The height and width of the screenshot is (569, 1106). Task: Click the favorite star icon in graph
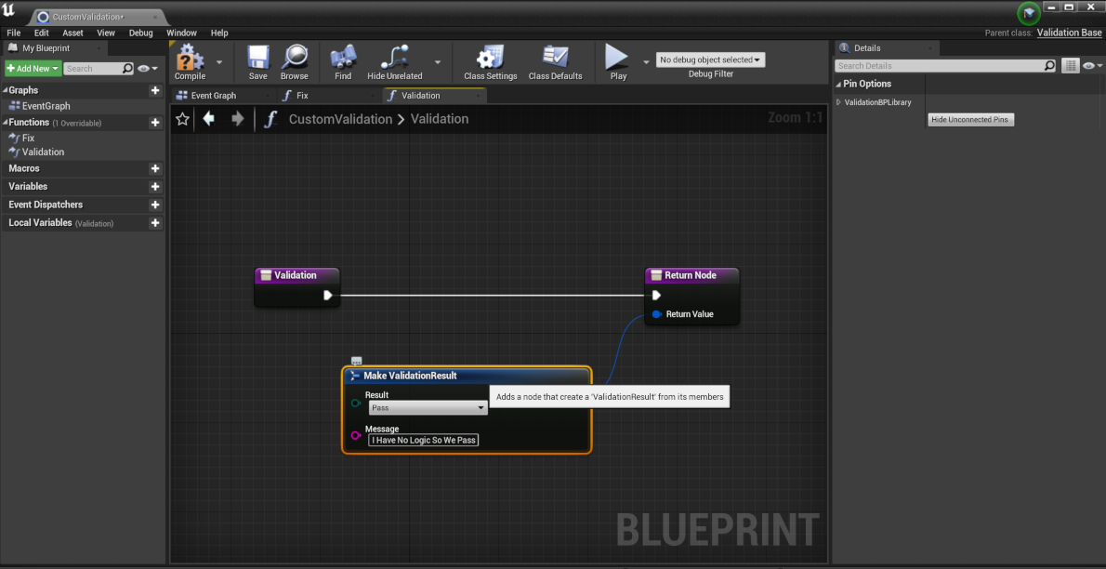183,119
